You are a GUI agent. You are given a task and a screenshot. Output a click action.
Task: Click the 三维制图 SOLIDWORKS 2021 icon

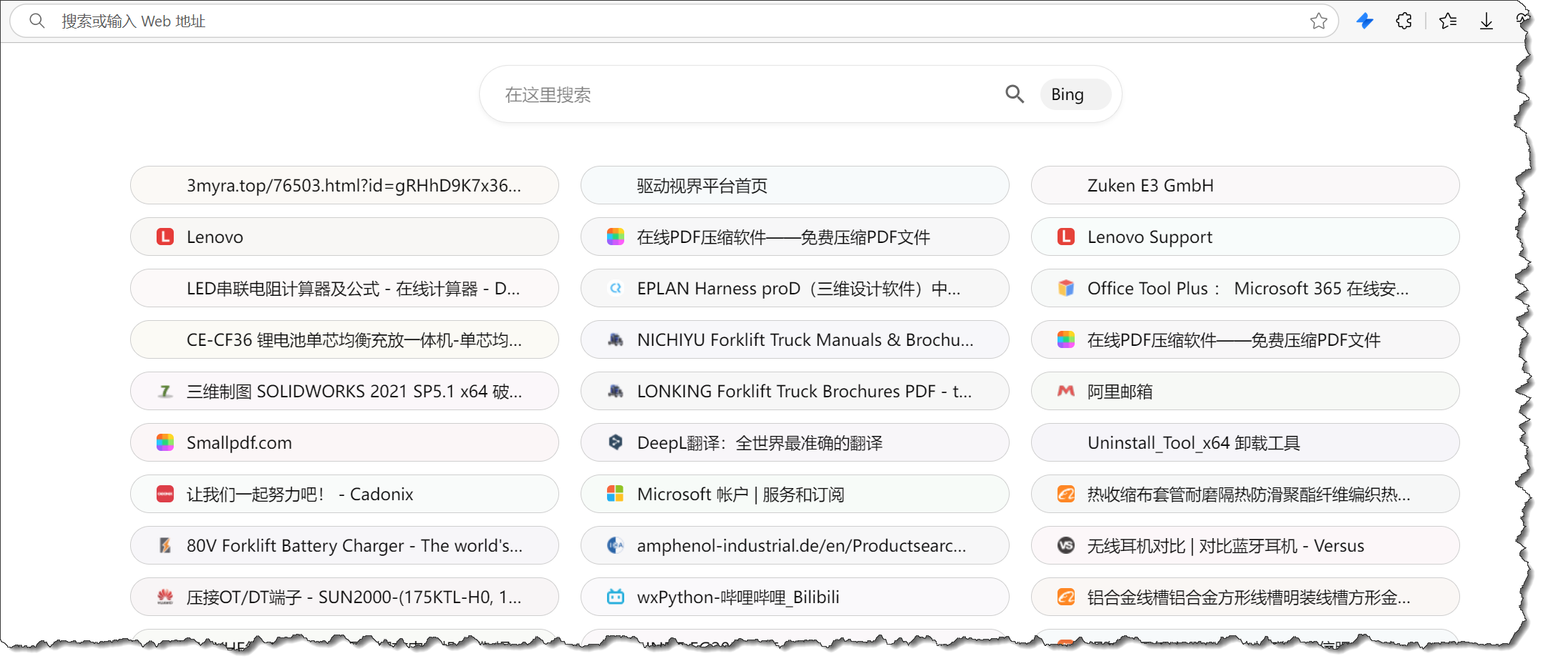[x=165, y=391]
